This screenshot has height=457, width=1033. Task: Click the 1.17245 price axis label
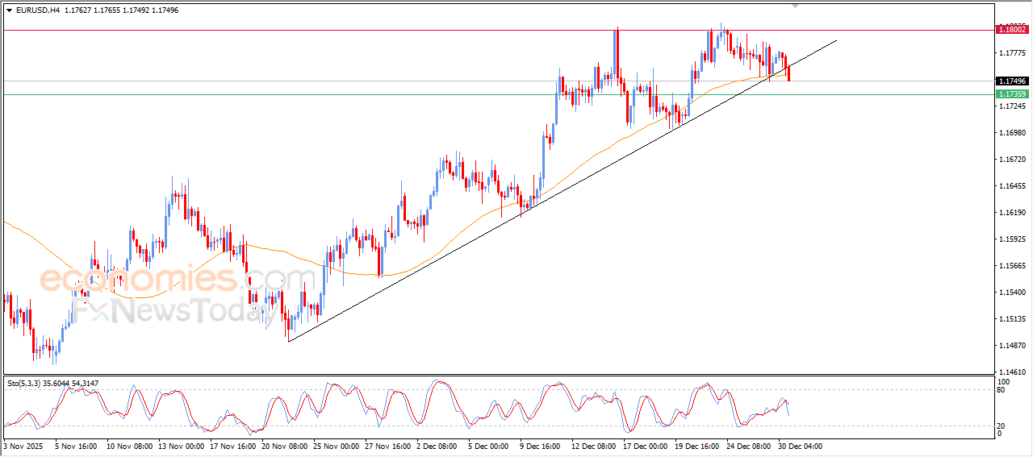coord(1012,106)
